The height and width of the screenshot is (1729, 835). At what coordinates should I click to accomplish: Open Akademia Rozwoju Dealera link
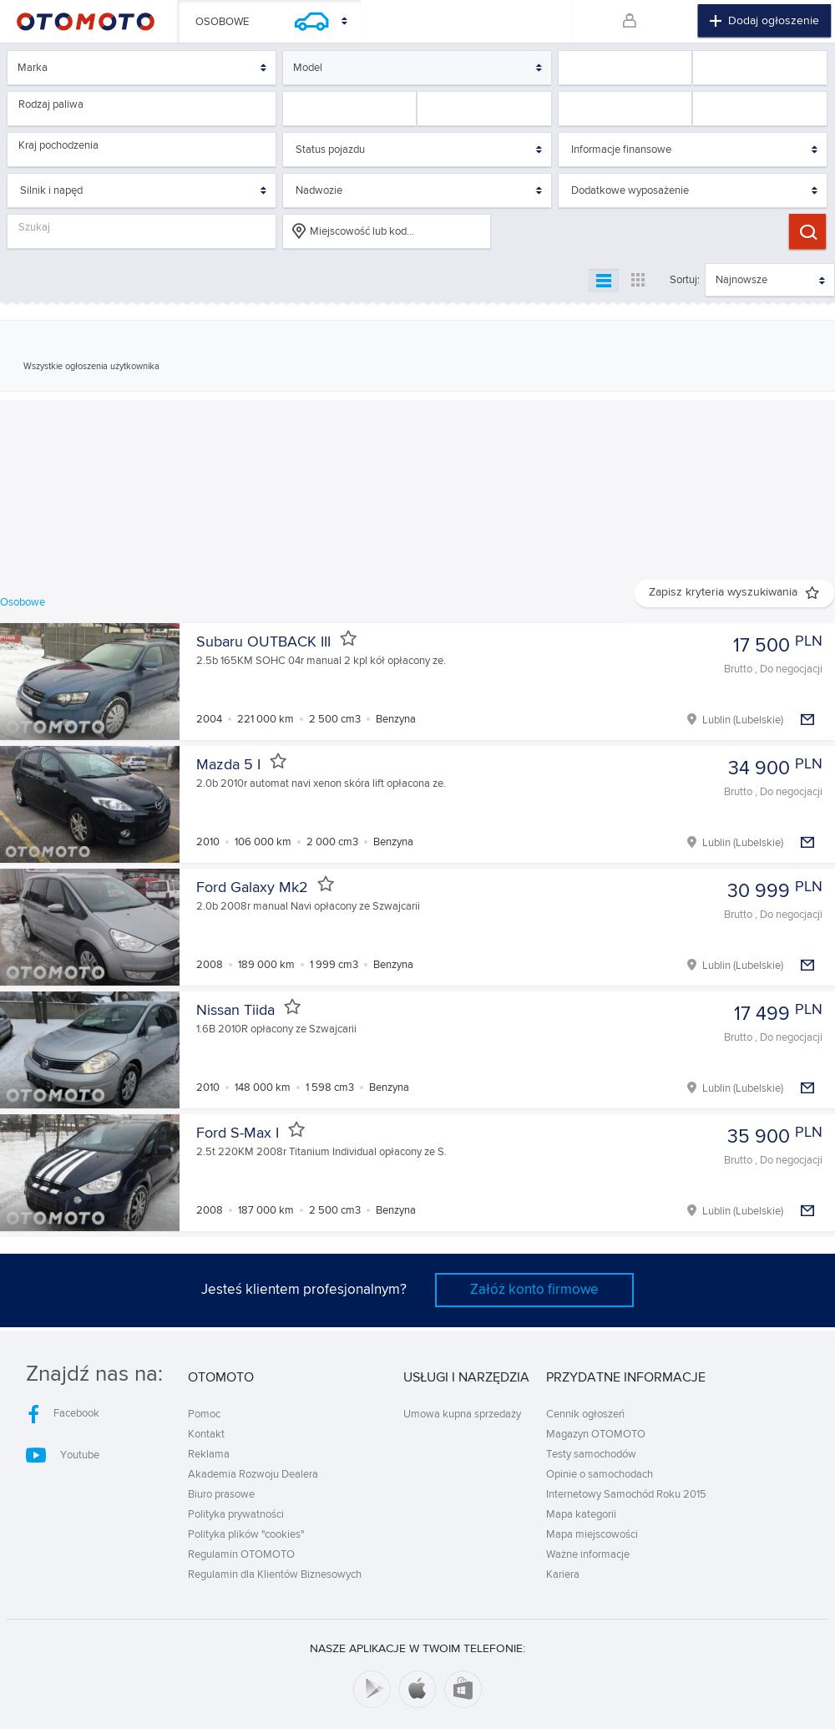(253, 1474)
